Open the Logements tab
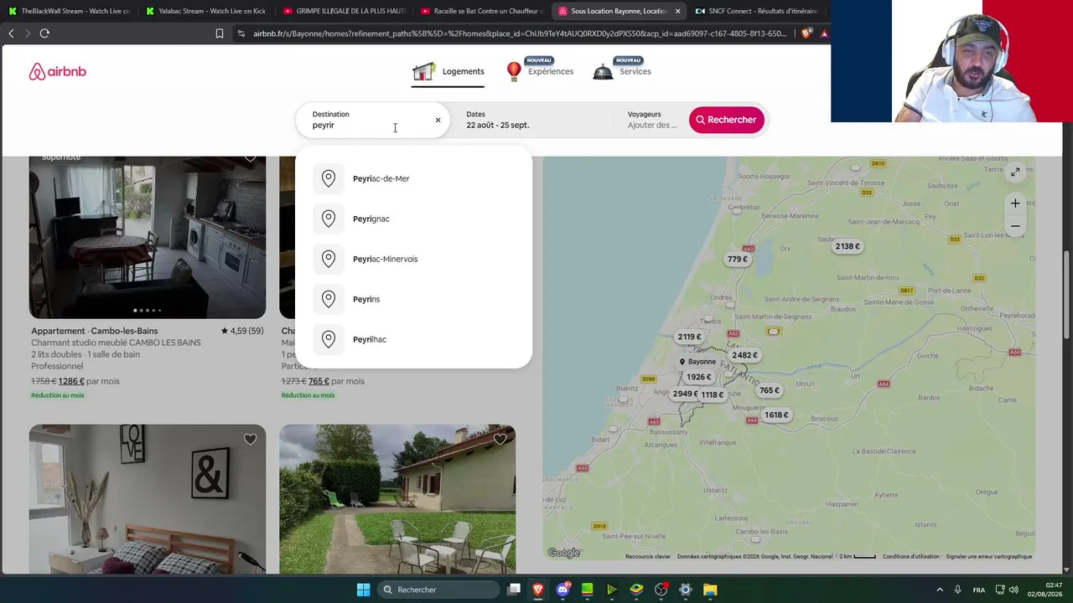This screenshot has width=1073, height=603. pyautogui.click(x=448, y=72)
